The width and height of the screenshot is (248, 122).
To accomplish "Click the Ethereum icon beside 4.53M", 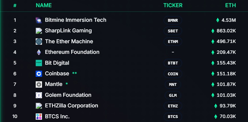I will pyautogui.click(x=218, y=20).
